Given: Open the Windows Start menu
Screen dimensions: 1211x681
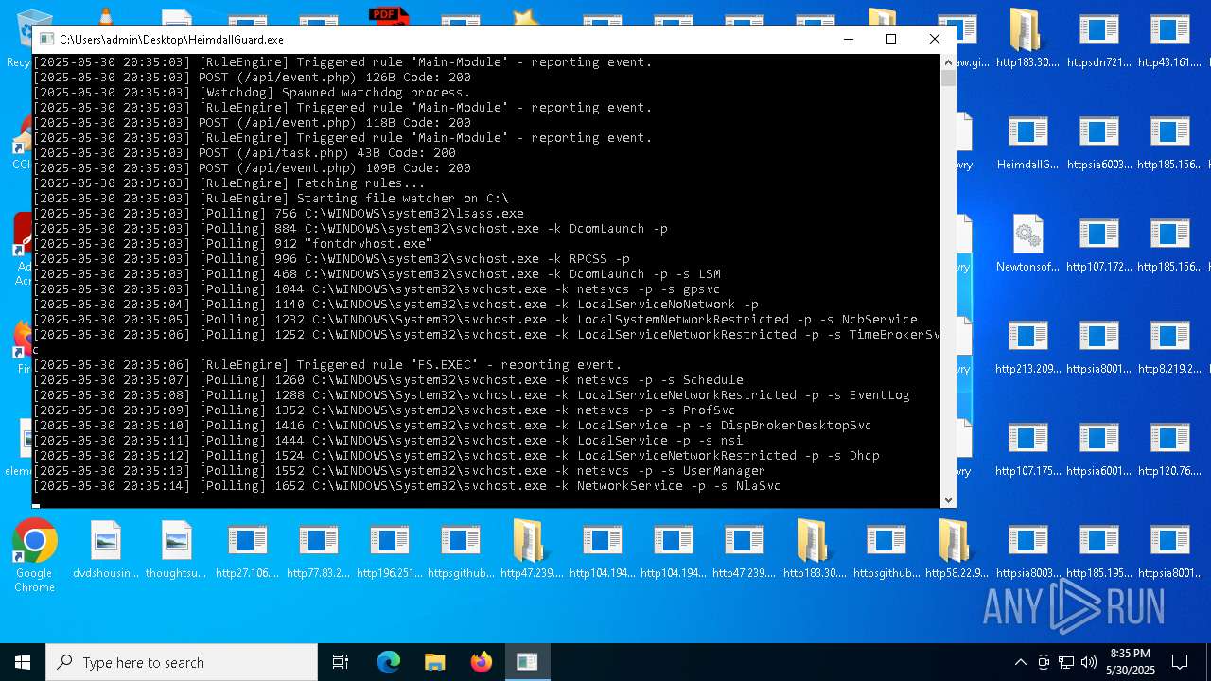Looking at the screenshot, I should (23, 662).
